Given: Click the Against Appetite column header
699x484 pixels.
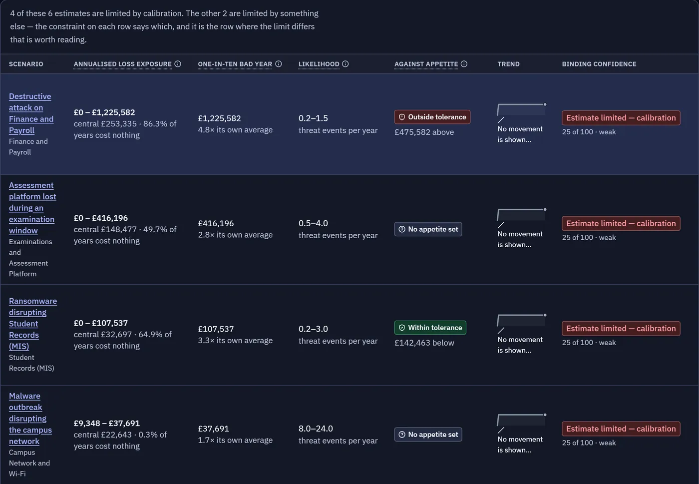Looking at the screenshot, I should 426,64.
